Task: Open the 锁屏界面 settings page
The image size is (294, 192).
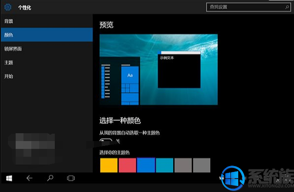Action: [46, 49]
